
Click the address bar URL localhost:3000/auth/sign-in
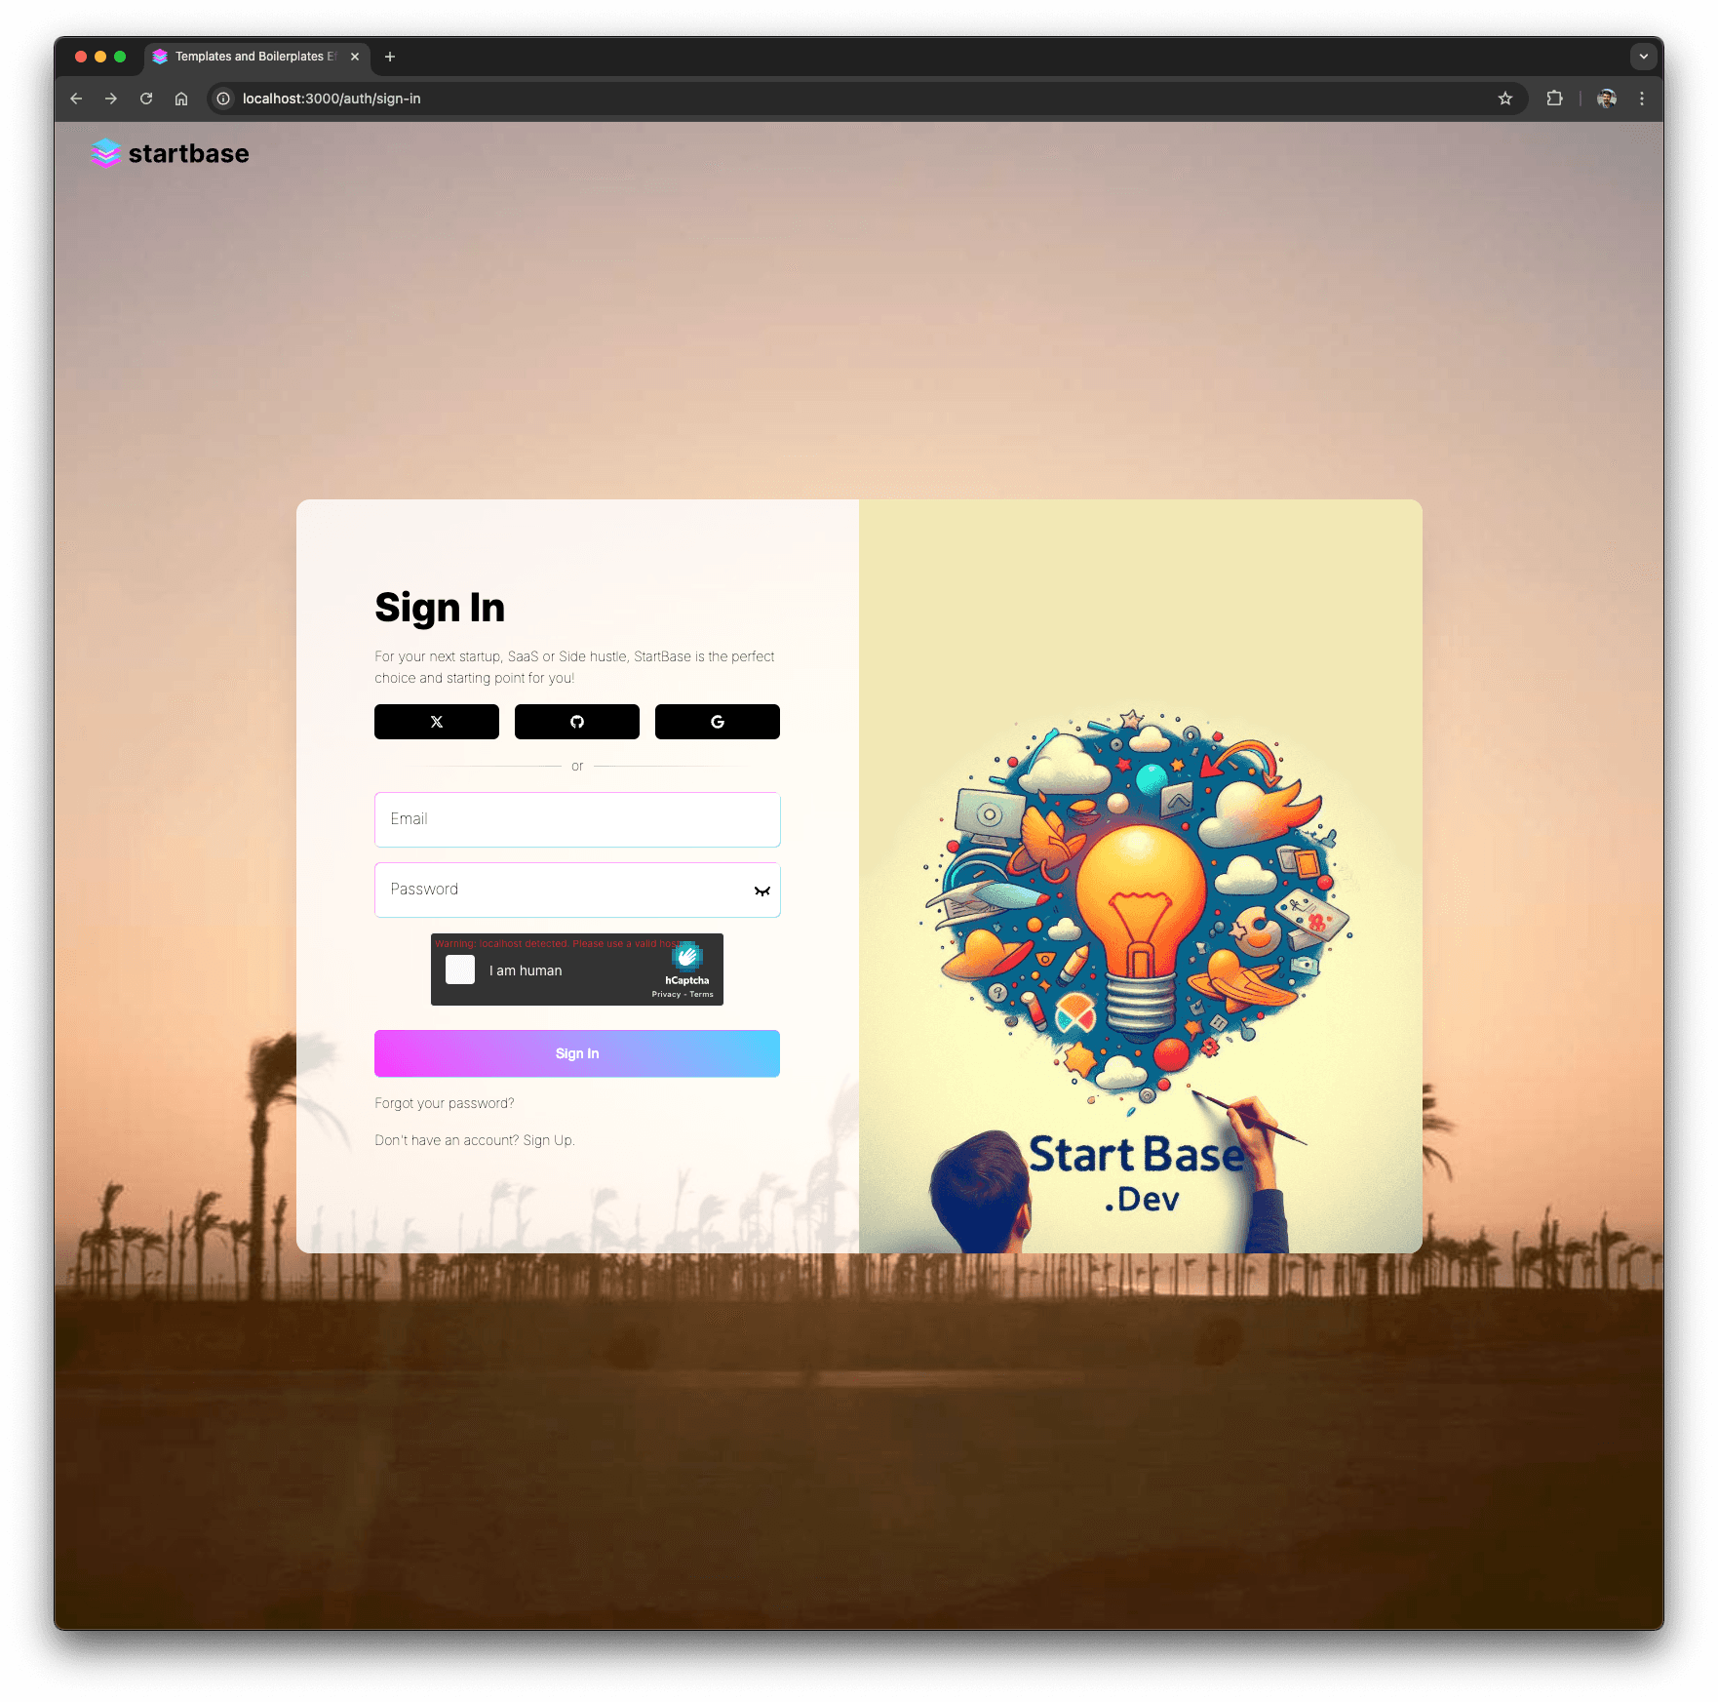(332, 99)
